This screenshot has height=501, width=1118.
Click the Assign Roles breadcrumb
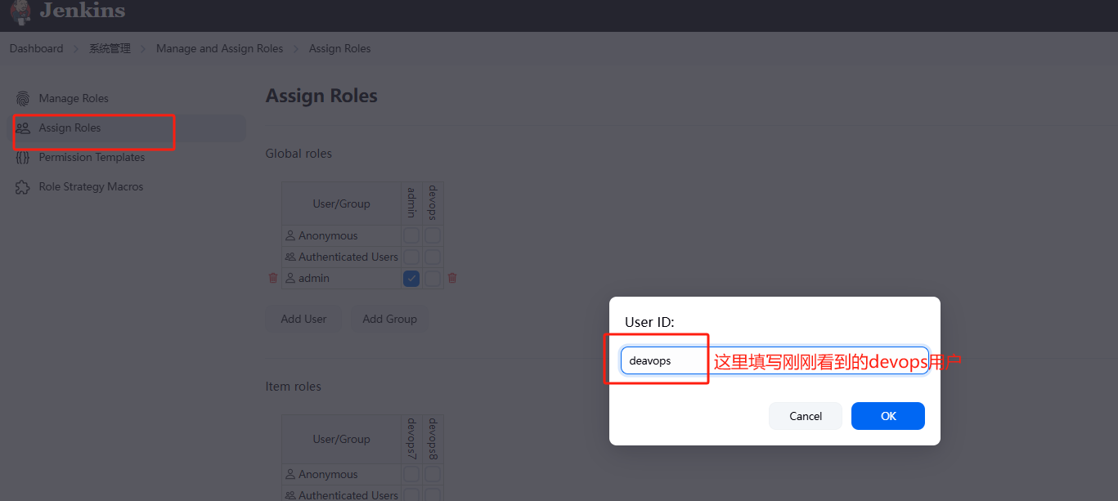pyautogui.click(x=339, y=48)
